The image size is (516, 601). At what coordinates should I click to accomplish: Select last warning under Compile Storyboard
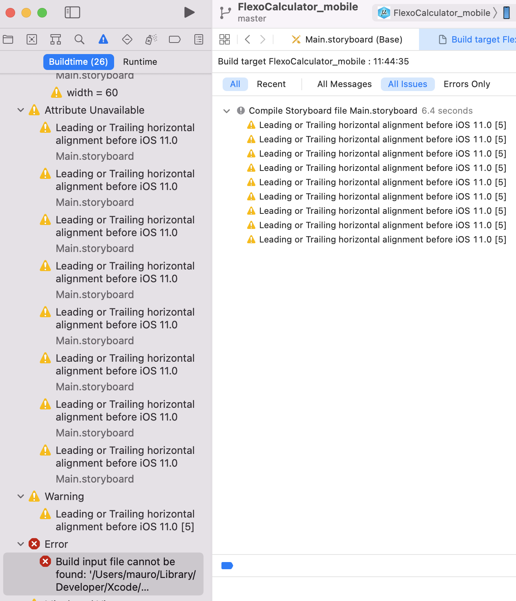[x=377, y=240]
